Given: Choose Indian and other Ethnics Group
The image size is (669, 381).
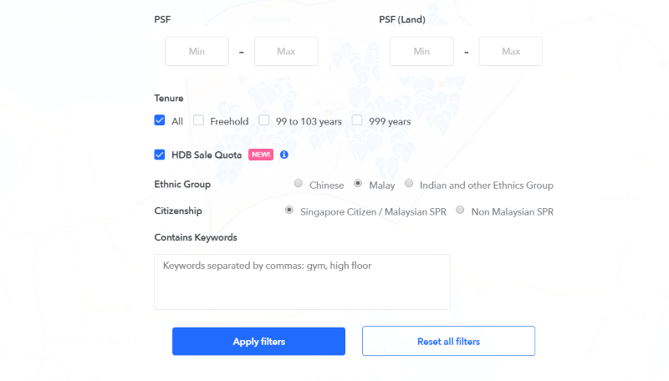Looking at the screenshot, I should coord(409,183).
